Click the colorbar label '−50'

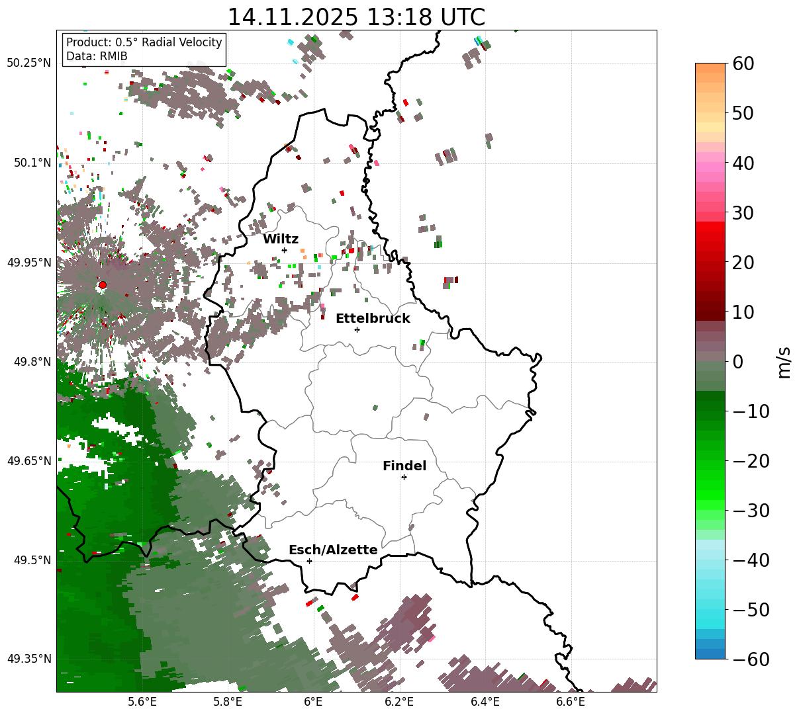point(751,609)
